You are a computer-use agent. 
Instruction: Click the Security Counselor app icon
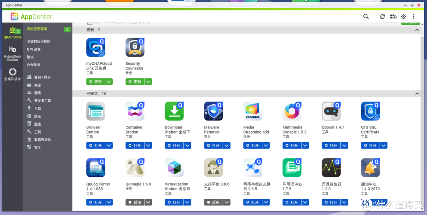coord(135,47)
